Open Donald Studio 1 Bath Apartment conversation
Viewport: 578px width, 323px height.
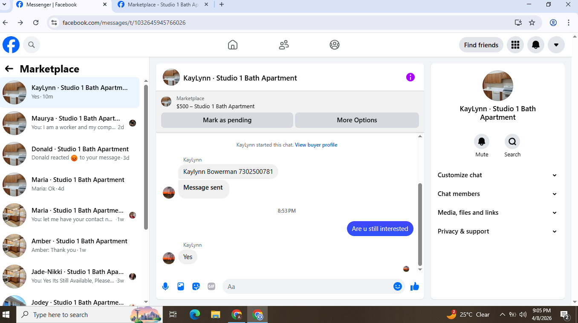point(70,154)
